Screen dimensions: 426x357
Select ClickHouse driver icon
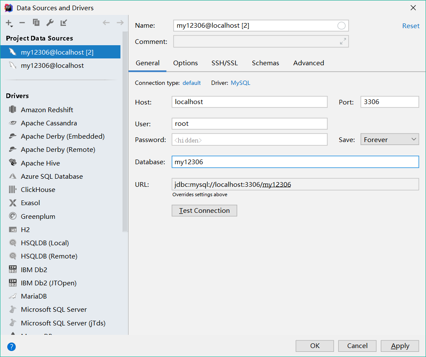coord(12,189)
